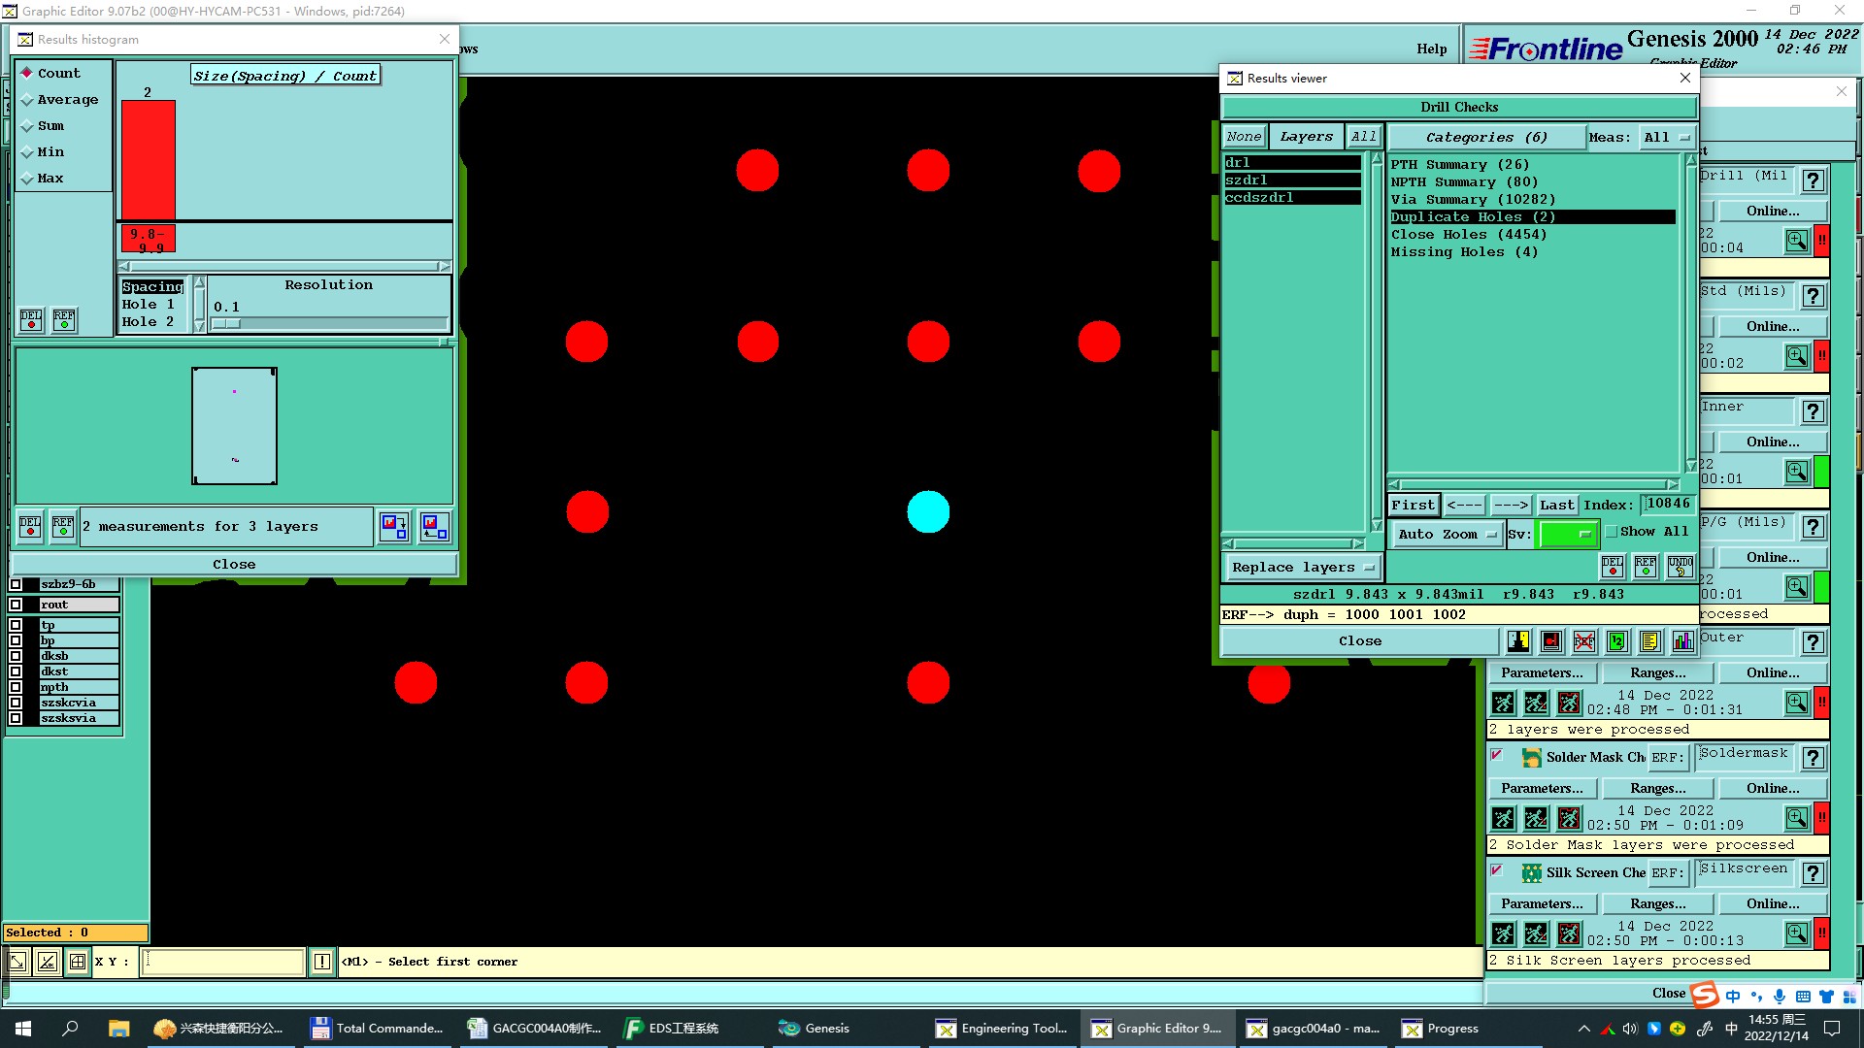This screenshot has height=1048, width=1864.
Task: Click magnifier results icon for Solder Mask check
Action: (x=1797, y=818)
